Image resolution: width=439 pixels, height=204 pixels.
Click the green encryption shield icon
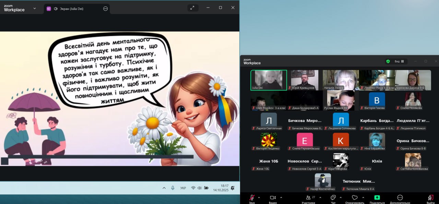(388, 61)
